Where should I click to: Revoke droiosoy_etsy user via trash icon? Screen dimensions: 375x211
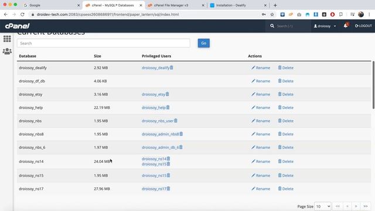[168, 94]
